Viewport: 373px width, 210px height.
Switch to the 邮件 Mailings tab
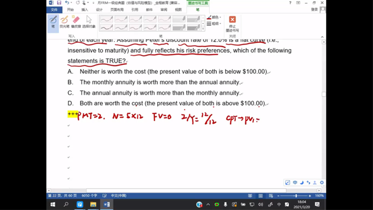149,10
